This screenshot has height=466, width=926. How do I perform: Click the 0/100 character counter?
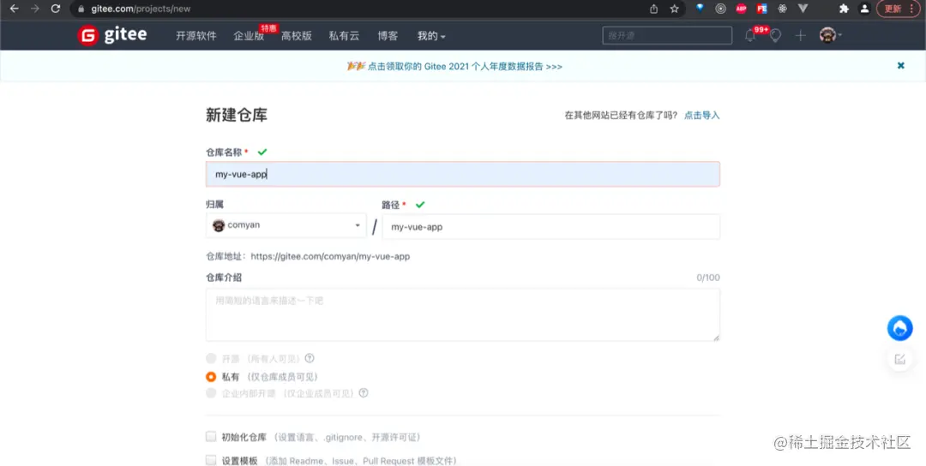tap(708, 278)
